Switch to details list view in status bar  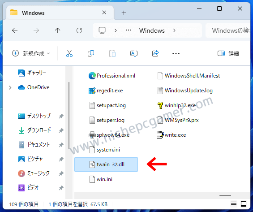coord(234,204)
